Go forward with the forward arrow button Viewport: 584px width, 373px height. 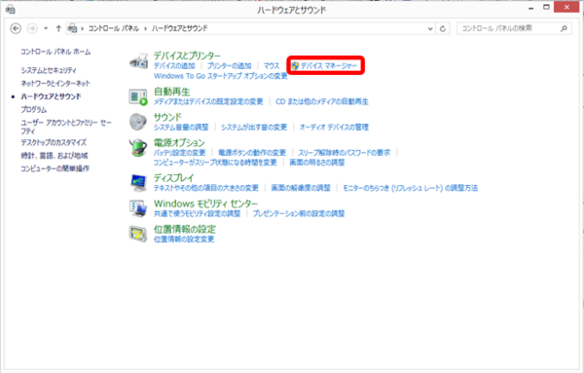click(32, 28)
